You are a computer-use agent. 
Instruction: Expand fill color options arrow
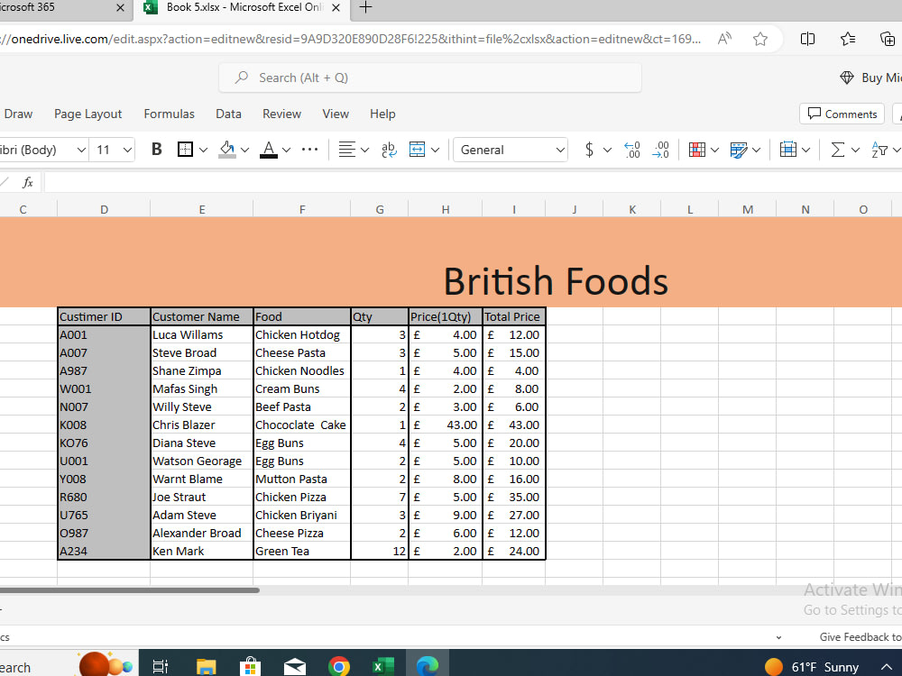point(244,150)
